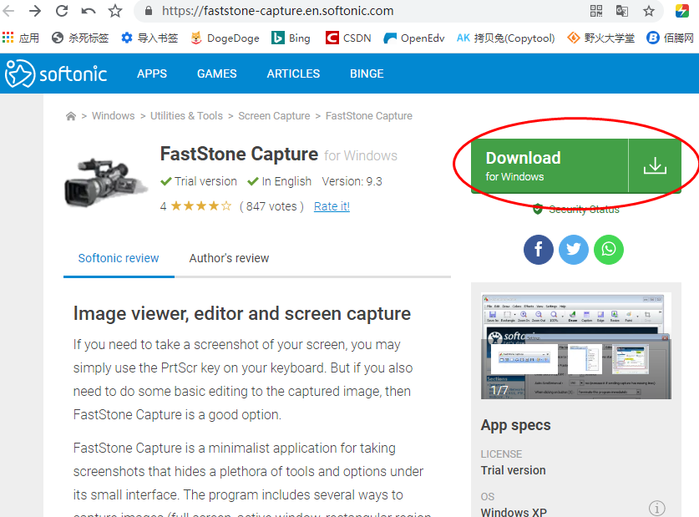Click the download arrow inside the green Download button
The height and width of the screenshot is (517, 699).
tap(656, 165)
